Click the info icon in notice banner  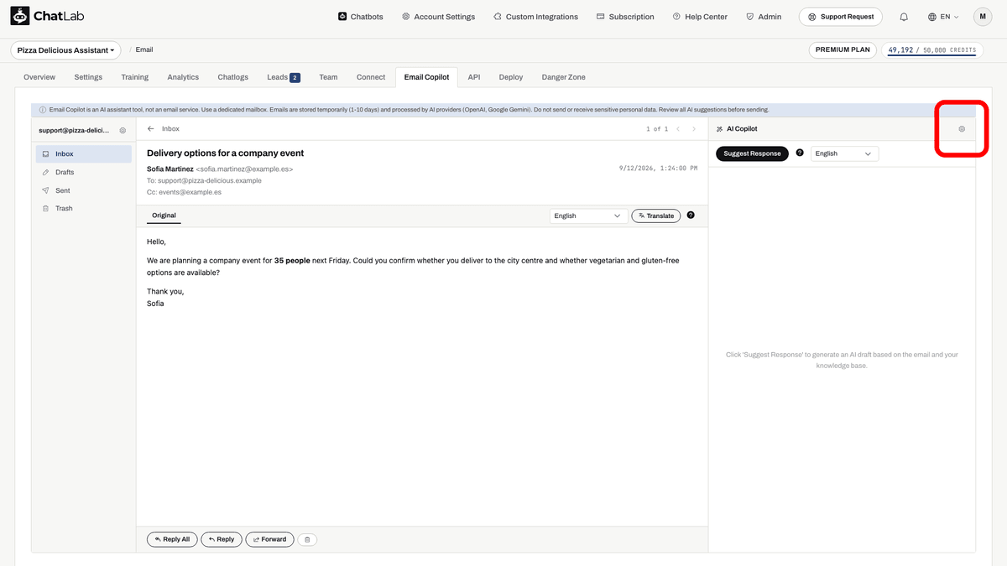tap(43, 110)
